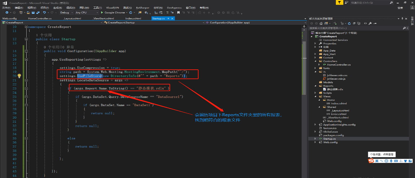The height and width of the screenshot is (178, 415).
Task: Open the Any CPU platform dropdown
Action: (x=86, y=13)
